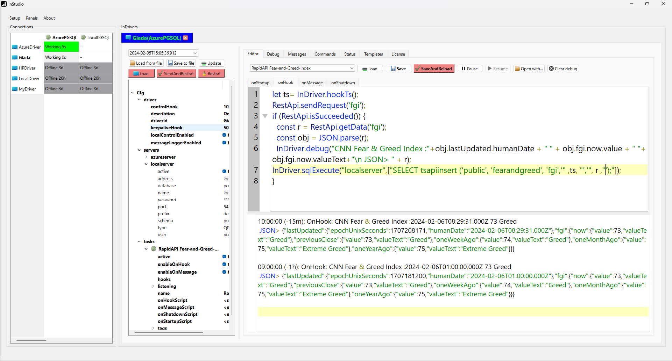Select the keepaliveHook config row
672x361 pixels.
click(x=189, y=128)
